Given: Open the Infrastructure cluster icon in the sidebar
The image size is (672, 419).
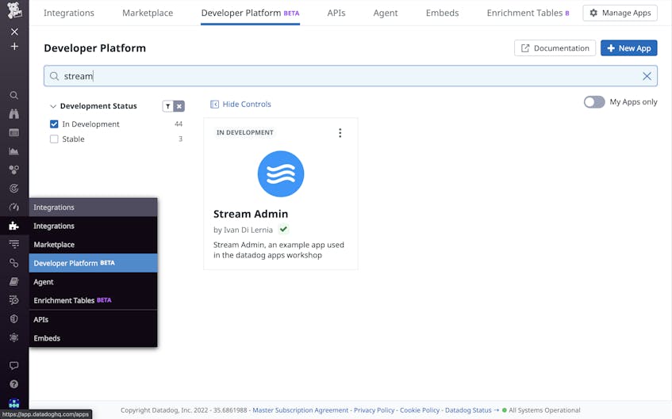Looking at the screenshot, I should (14, 170).
